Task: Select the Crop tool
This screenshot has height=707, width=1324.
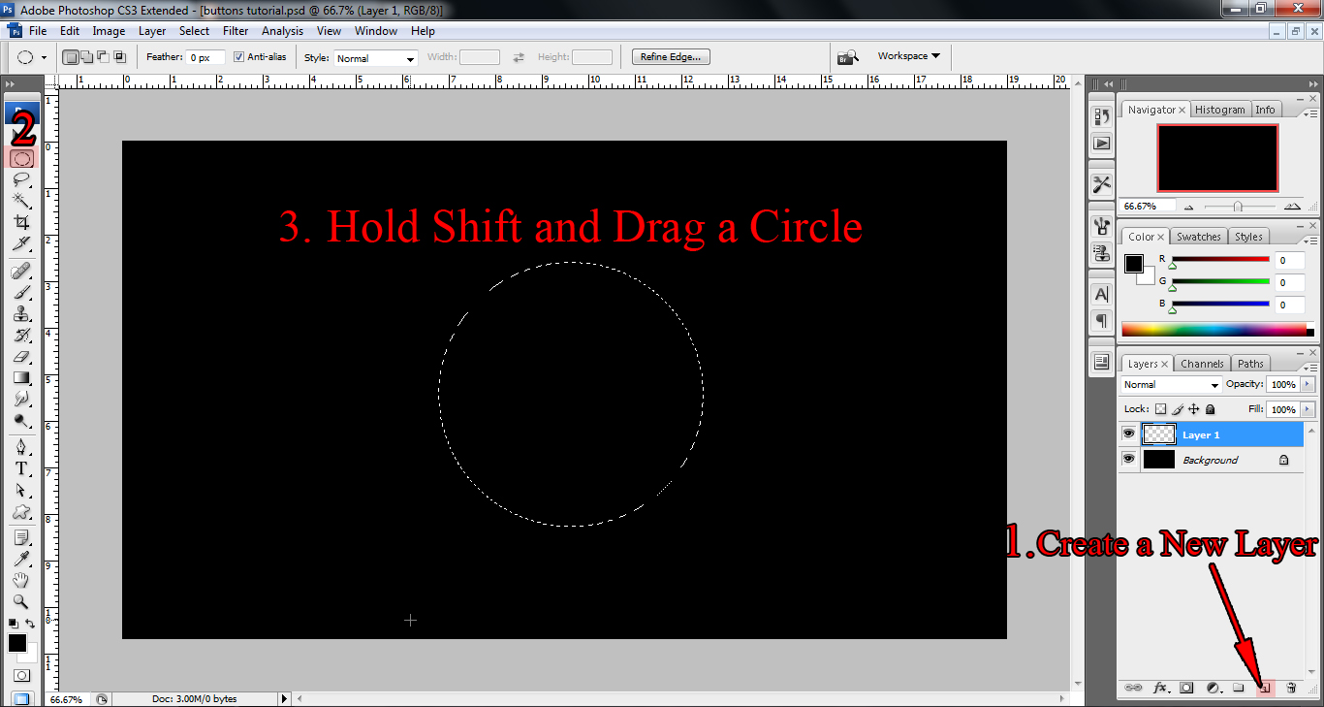Action: pos(21,222)
